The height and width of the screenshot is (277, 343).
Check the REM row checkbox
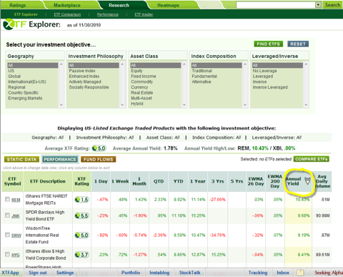[7, 199]
